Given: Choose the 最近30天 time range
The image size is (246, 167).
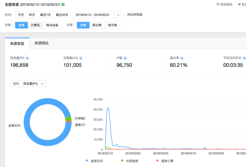Looking at the screenshot, I should coord(62,15).
